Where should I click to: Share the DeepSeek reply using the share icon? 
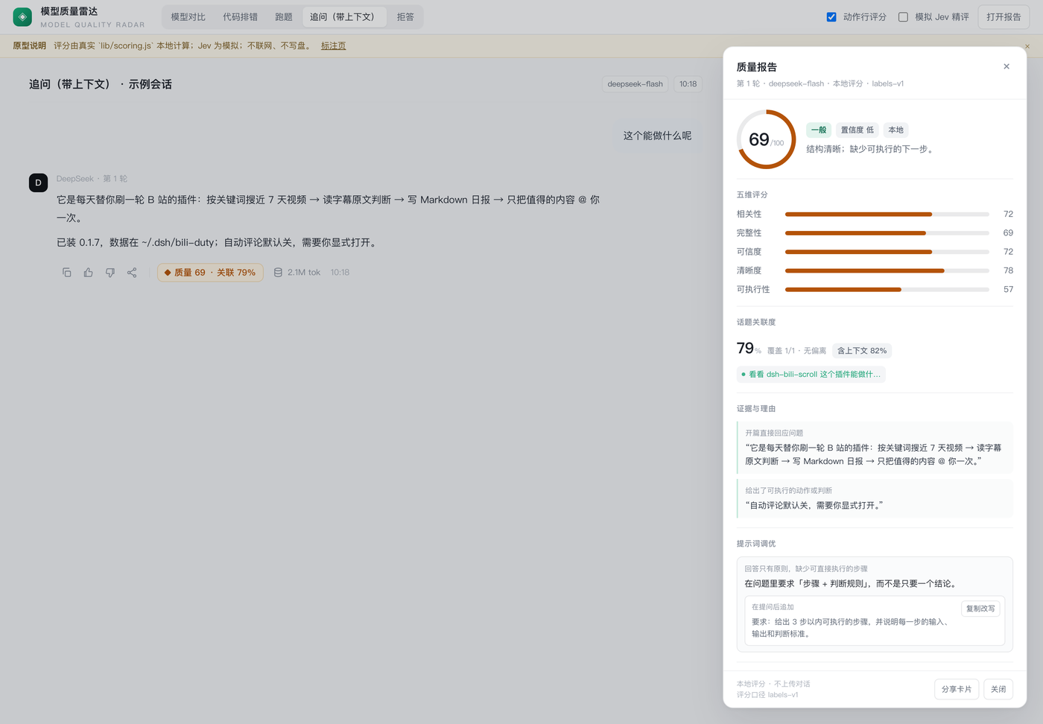pyautogui.click(x=132, y=273)
